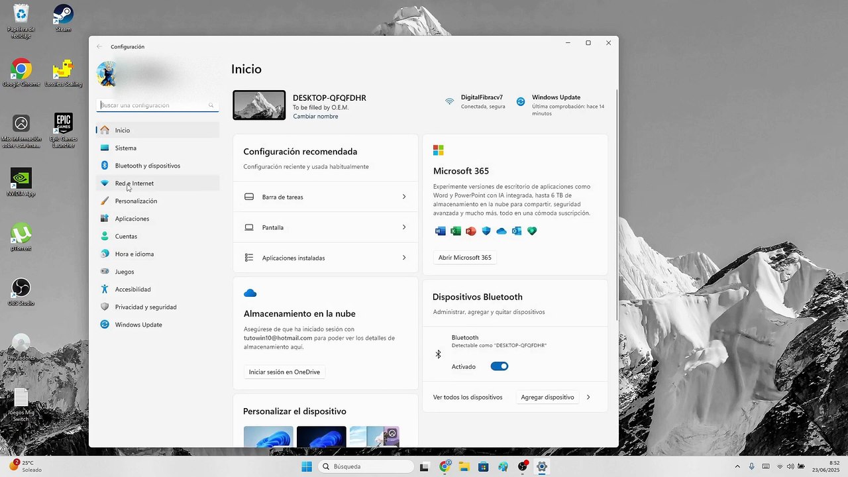Click Ver todos los dispositivos
The height and width of the screenshot is (477, 848).
468,397
